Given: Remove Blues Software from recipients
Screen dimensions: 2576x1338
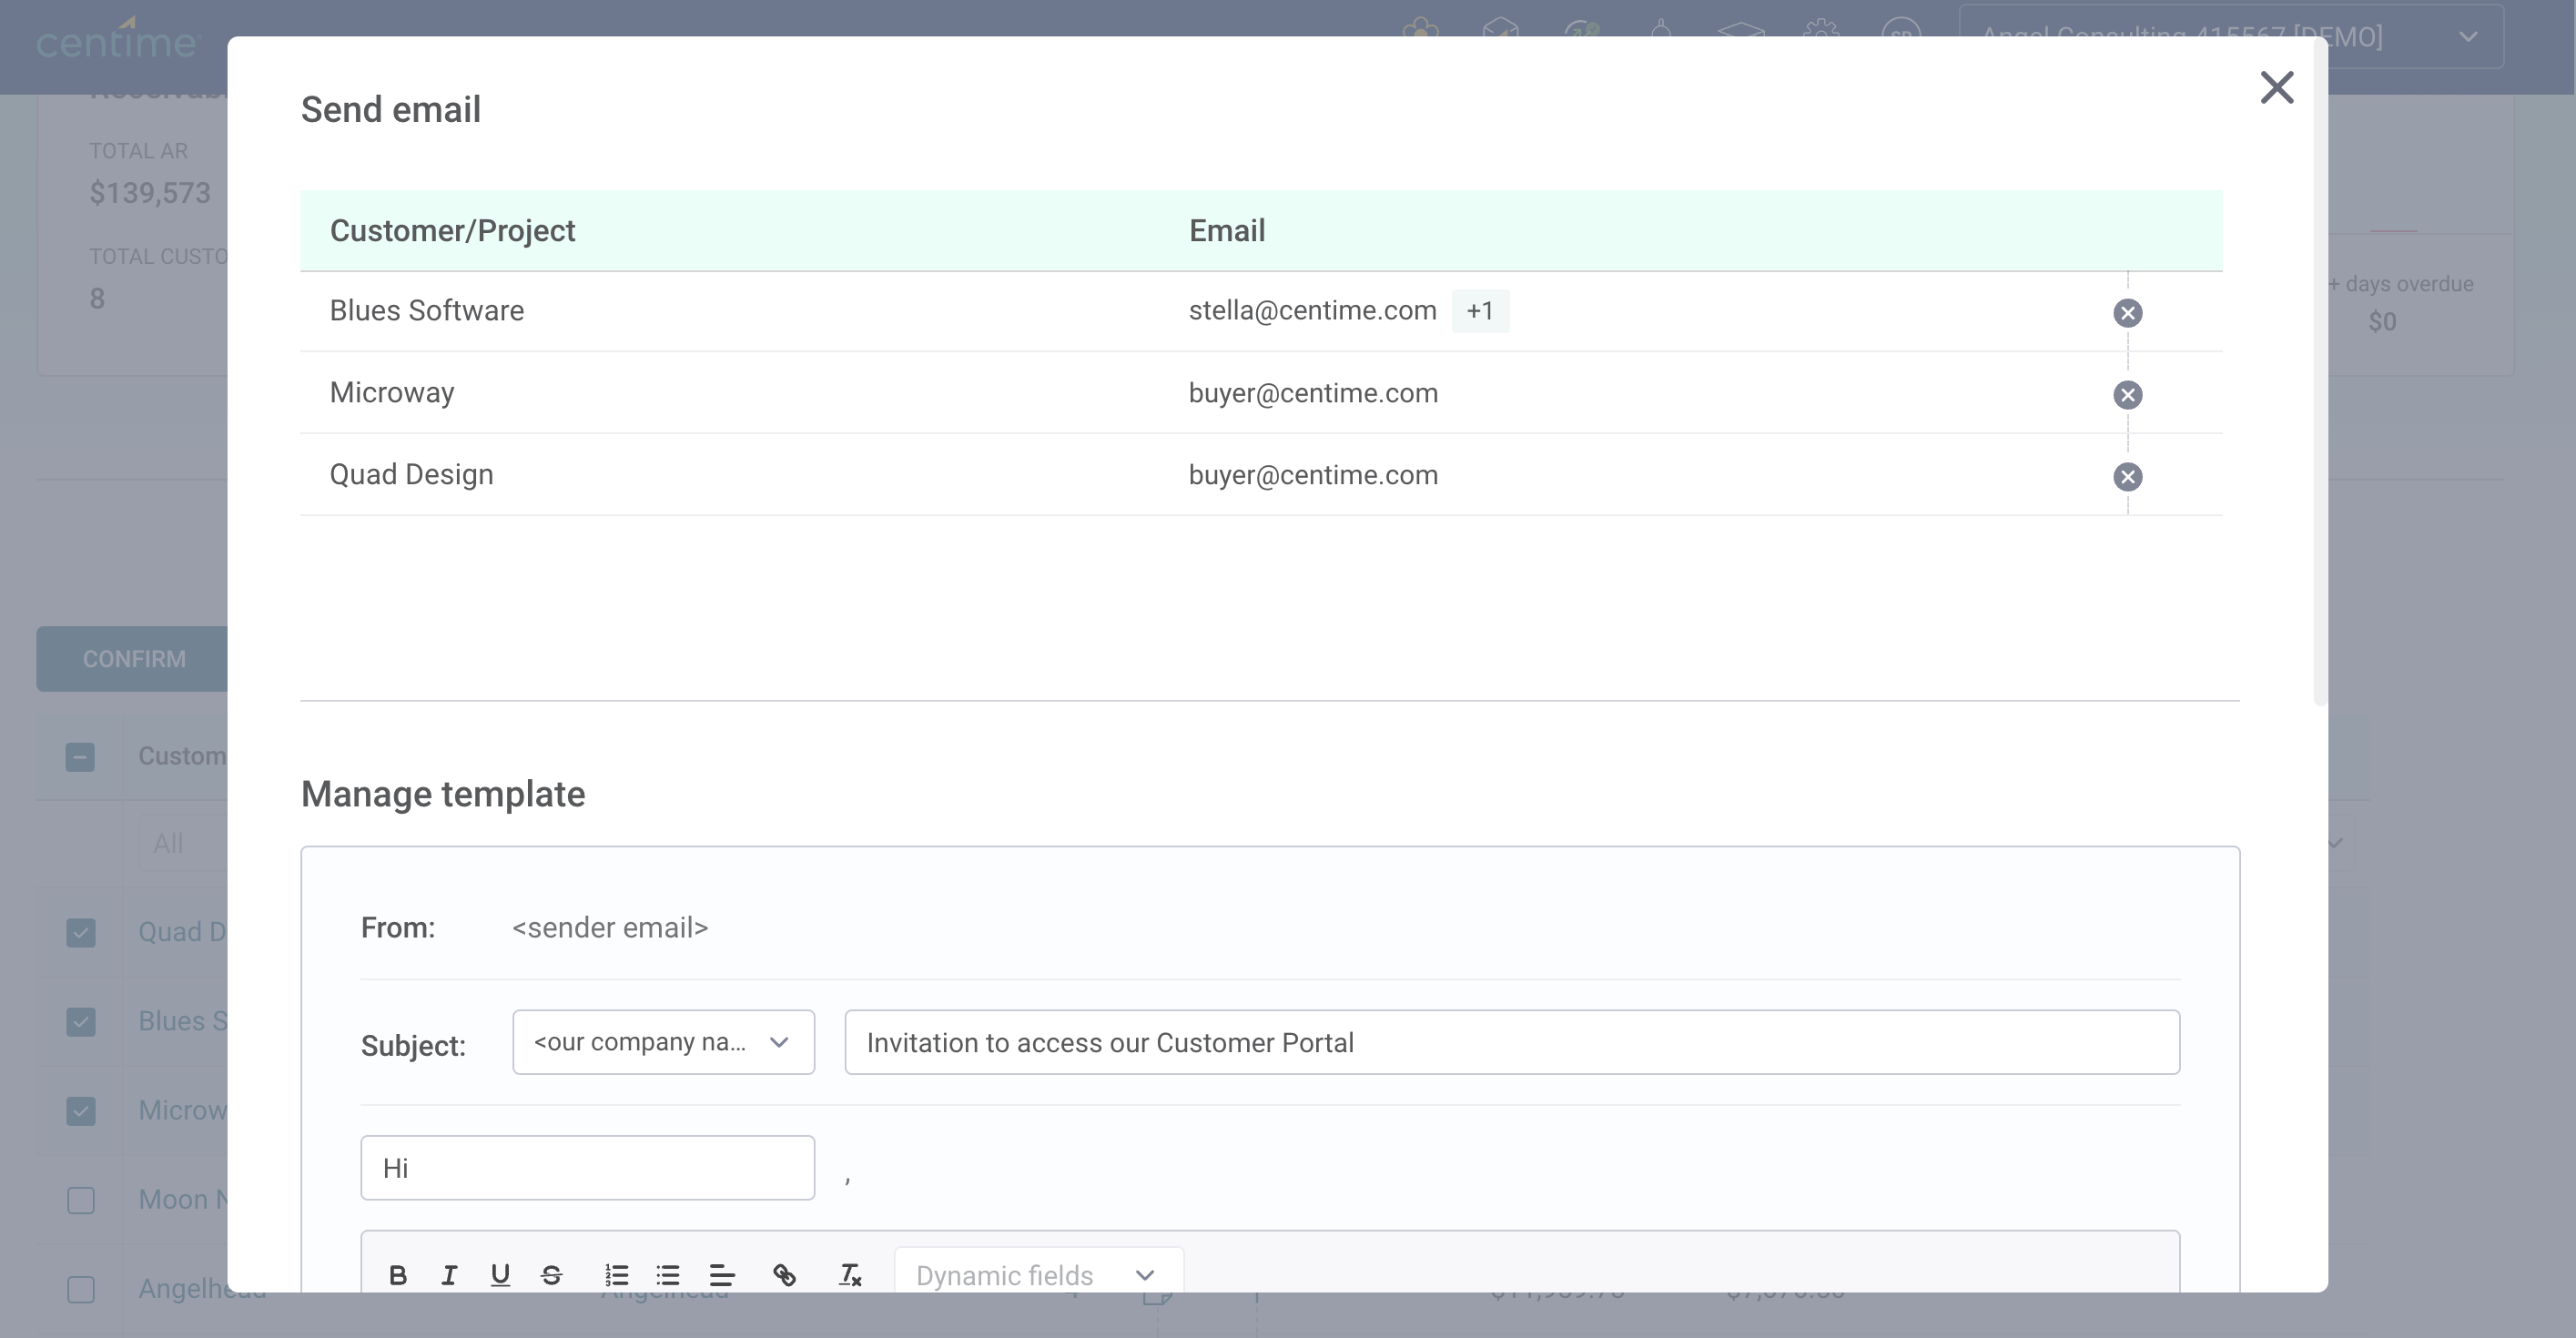Looking at the screenshot, I should (2127, 313).
